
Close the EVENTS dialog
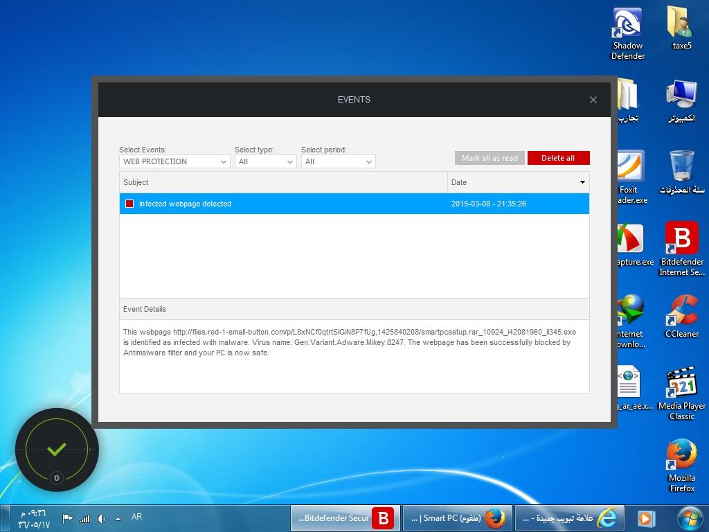pos(593,100)
